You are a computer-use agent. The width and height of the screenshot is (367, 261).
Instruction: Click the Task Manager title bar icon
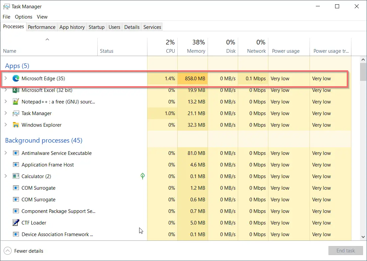coord(7,7)
